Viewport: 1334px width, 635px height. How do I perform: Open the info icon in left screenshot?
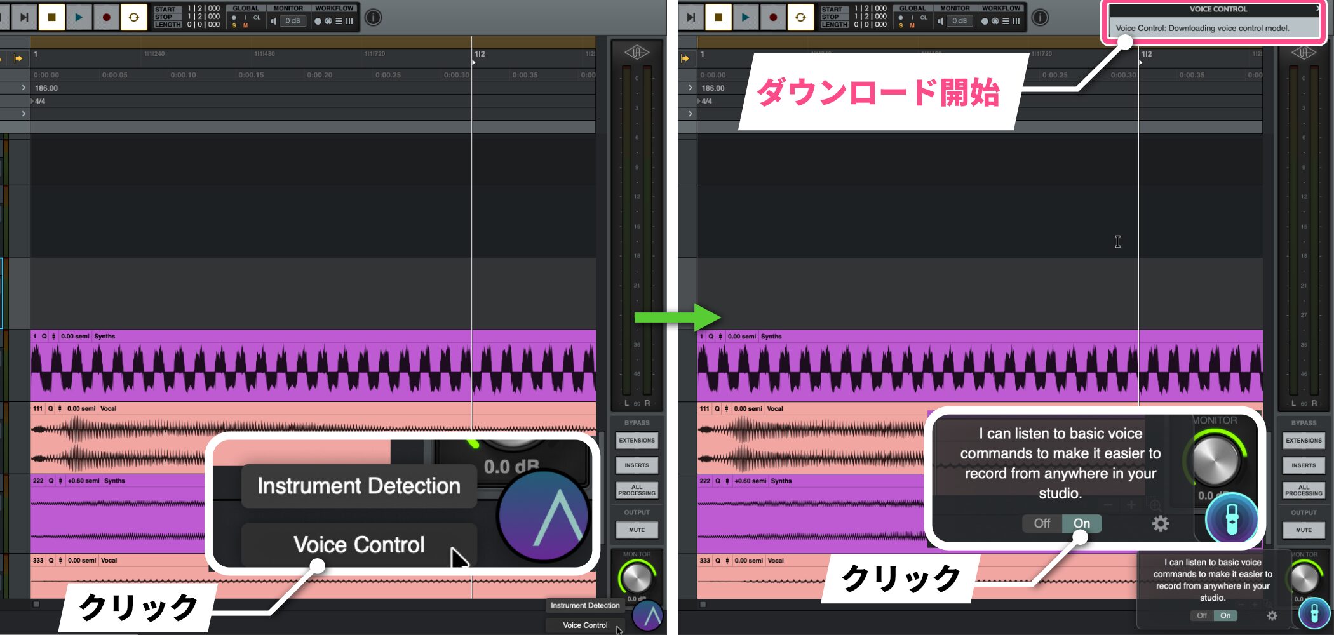(x=374, y=17)
